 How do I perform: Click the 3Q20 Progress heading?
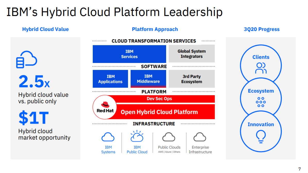pyautogui.click(x=262, y=29)
